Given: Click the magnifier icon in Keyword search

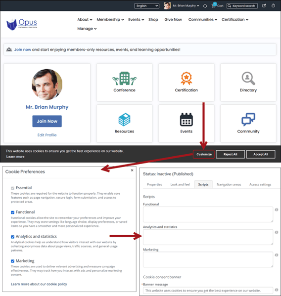Looking at the screenshot, I should pyautogui.click(x=229, y=6).
